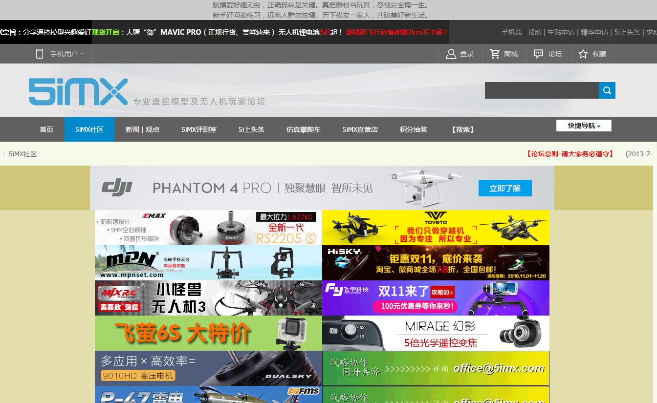Click the 登录 link
This screenshot has height=403, width=657.
(467, 54)
